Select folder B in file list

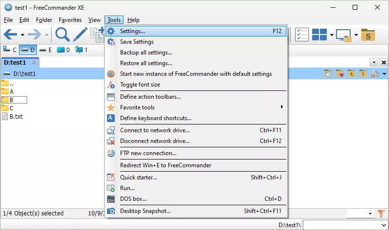(14, 100)
